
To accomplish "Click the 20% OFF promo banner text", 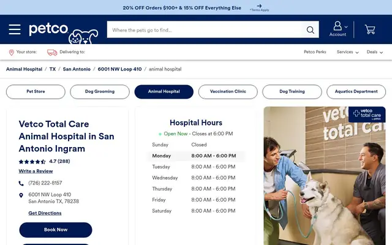I will [x=182, y=8].
